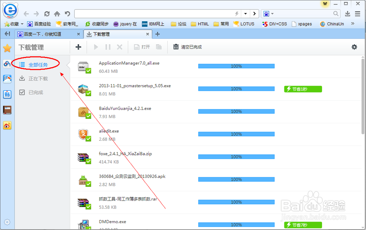
Task: Open the home page icon
Action: (x=57, y=14)
